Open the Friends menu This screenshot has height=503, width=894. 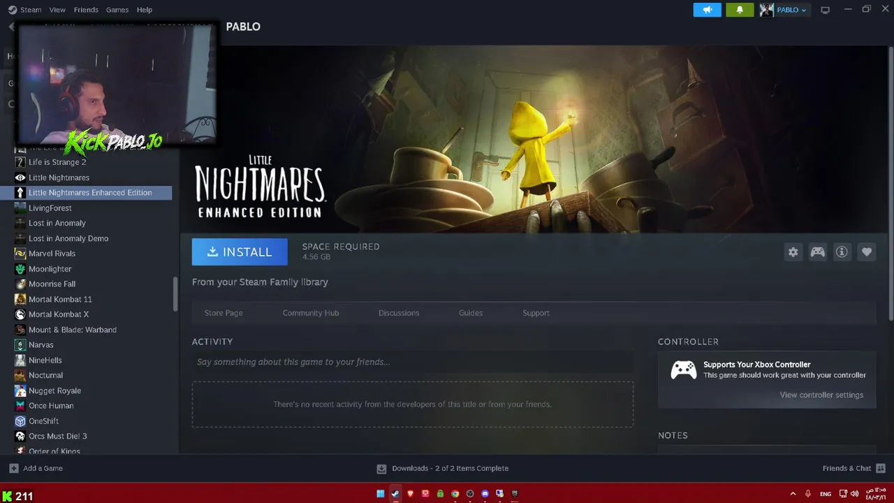tap(86, 10)
